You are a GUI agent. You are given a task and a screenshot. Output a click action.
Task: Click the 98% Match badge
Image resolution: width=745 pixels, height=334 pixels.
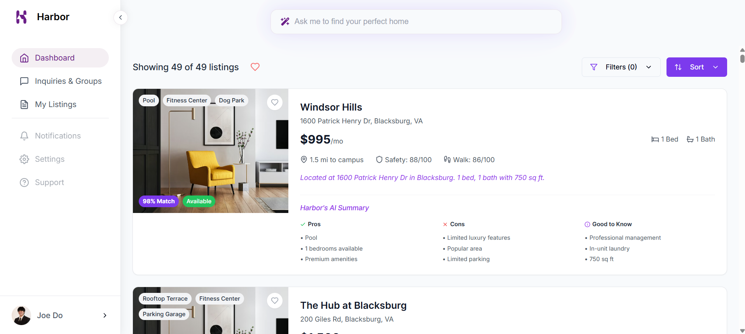(x=159, y=201)
